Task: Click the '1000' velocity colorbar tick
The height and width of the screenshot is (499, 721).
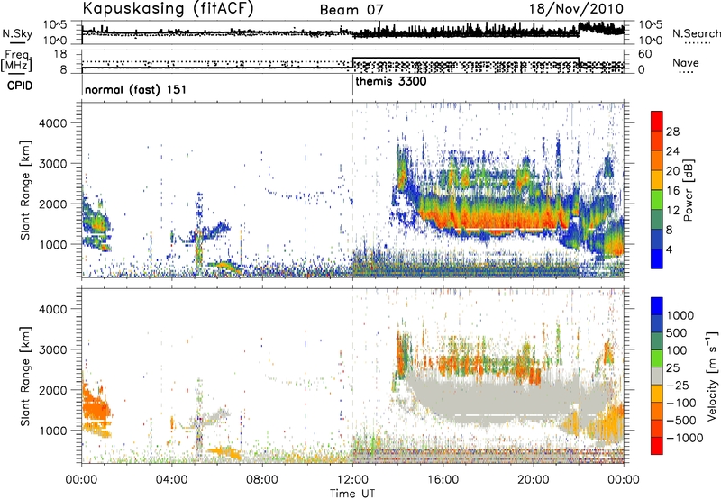Action: (x=680, y=315)
